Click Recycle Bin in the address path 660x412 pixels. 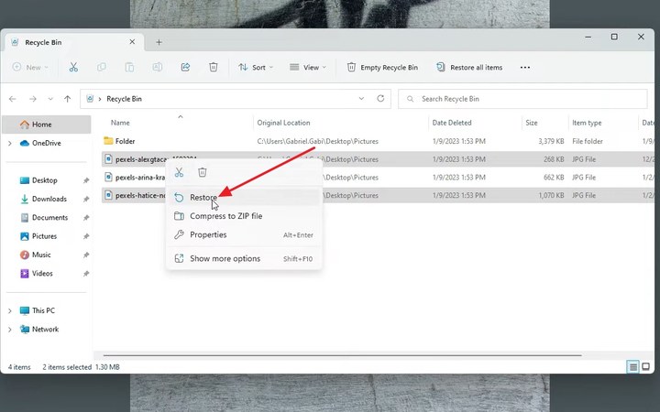tap(124, 99)
